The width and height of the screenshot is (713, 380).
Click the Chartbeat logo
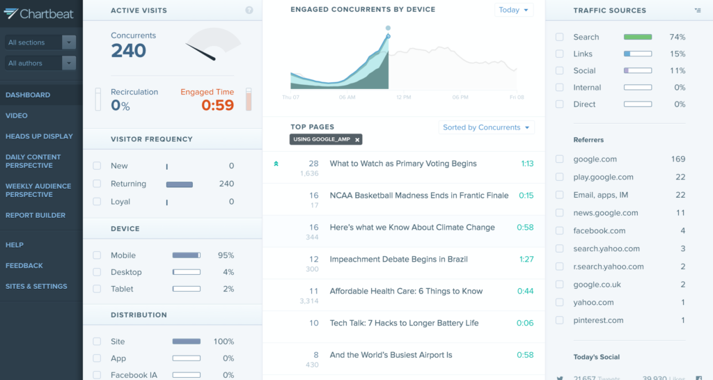coord(38,13)
